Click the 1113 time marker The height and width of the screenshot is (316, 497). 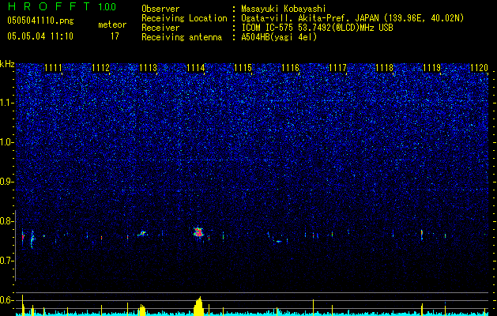coord(148,68)
